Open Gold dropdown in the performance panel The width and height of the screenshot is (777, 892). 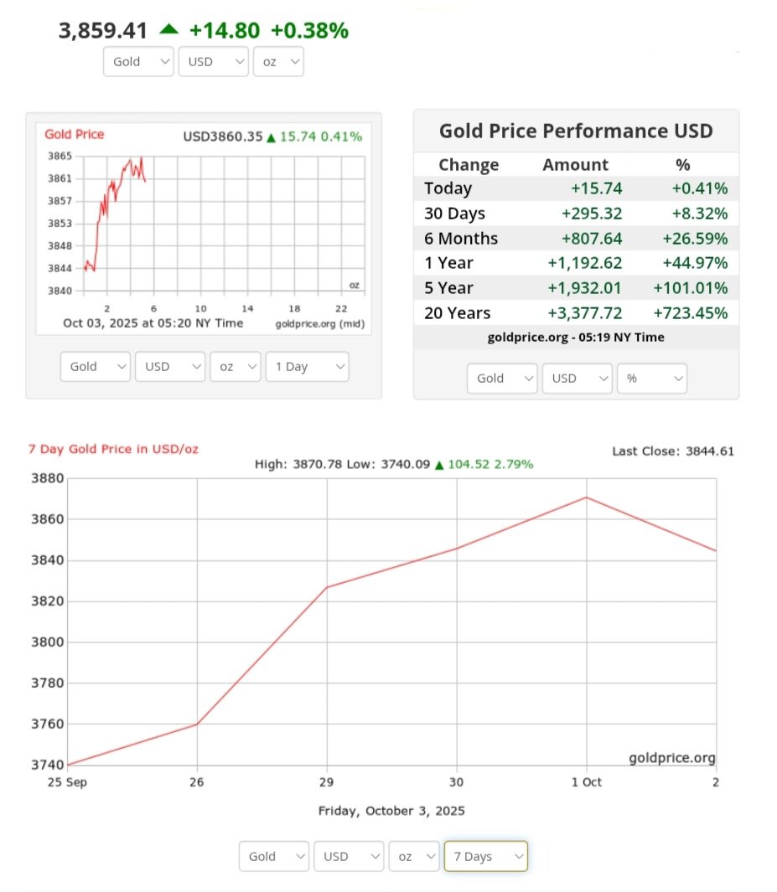(x=501, y=379)
